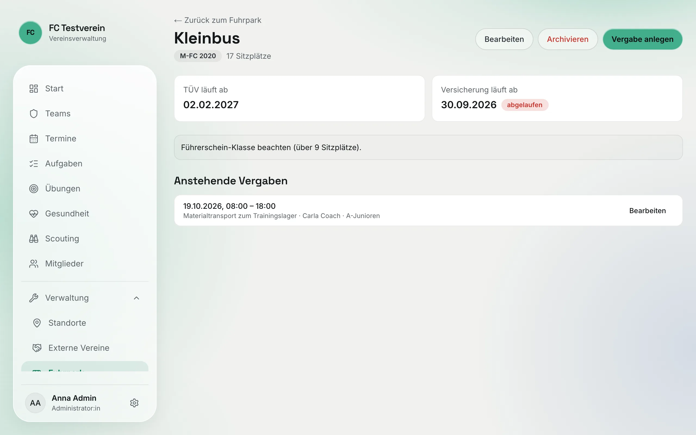The image size is (696, 435).
Task: Click the Teams shield icon
Action: (x=34, y=114)
